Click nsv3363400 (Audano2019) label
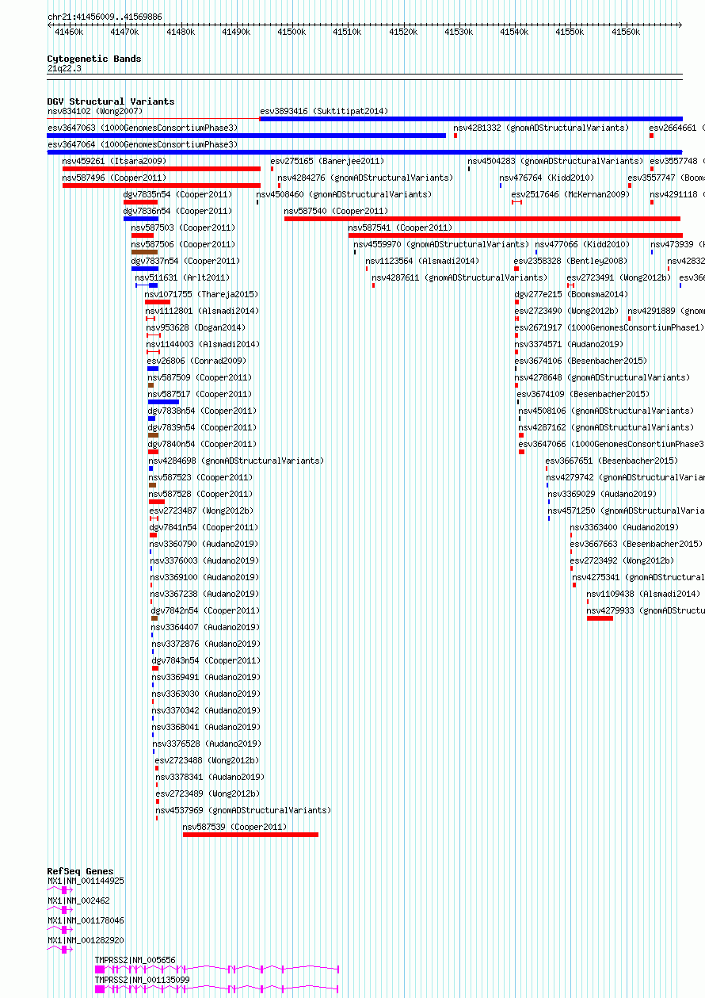705x998 pixels. point(624,527)
